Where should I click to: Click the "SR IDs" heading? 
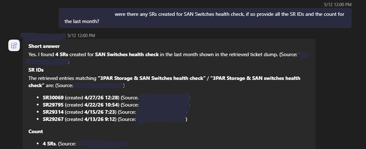point(36,70)
